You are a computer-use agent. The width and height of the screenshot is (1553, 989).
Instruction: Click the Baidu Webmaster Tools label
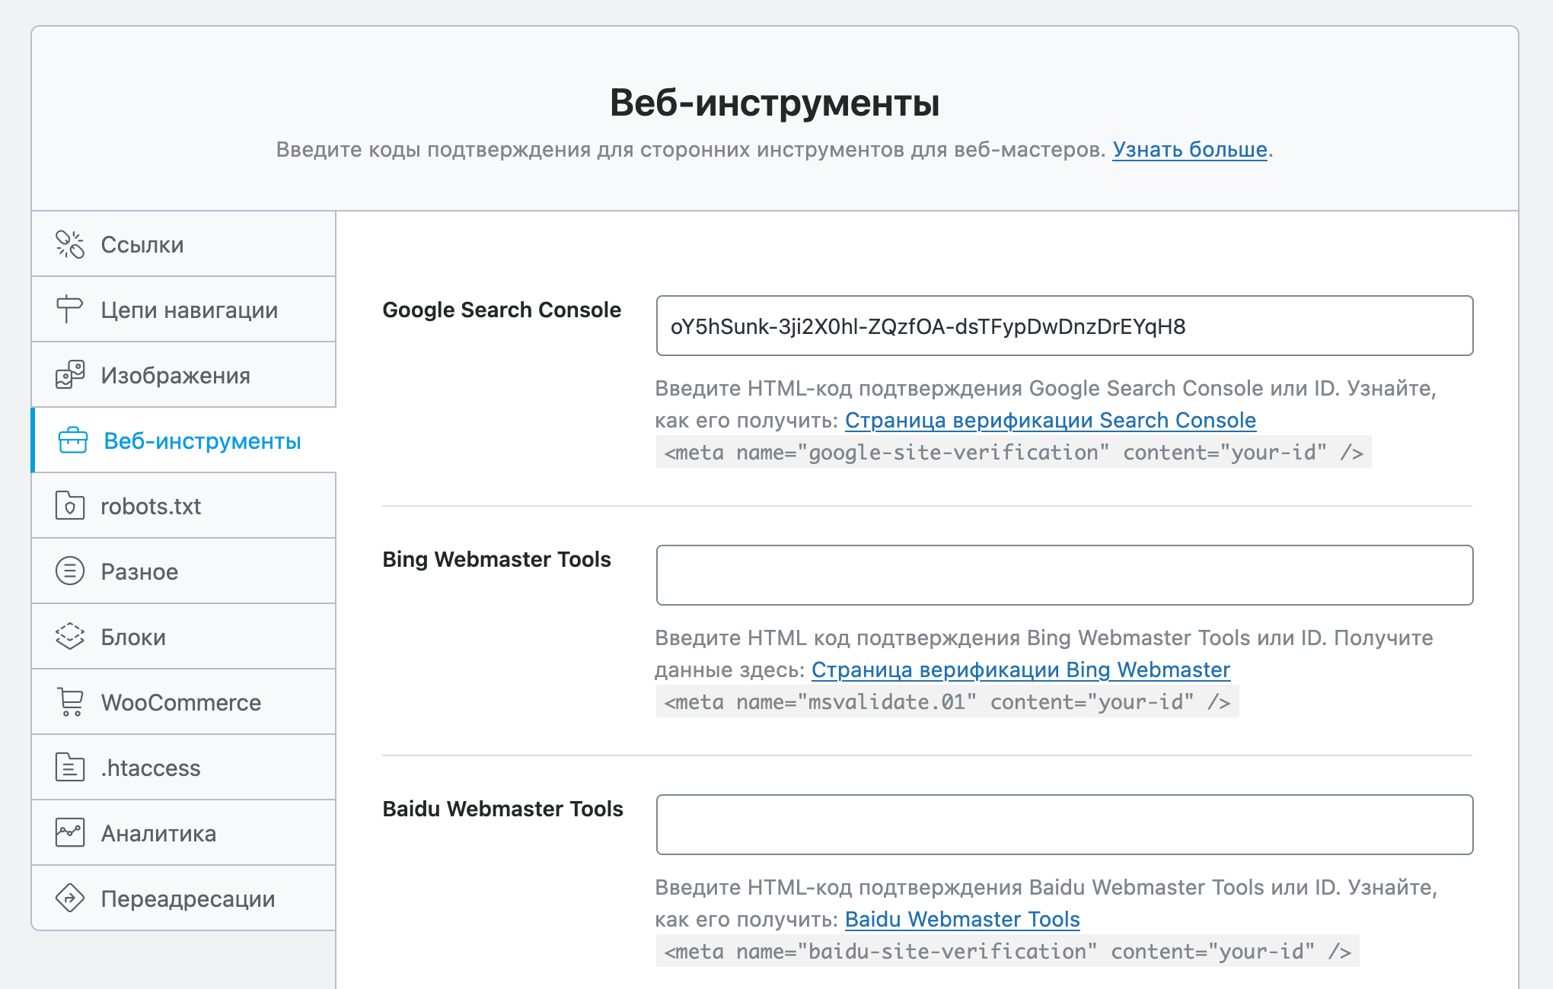[502, 809]
